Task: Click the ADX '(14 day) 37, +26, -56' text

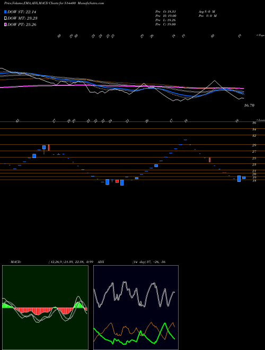Action: (149, 261)
